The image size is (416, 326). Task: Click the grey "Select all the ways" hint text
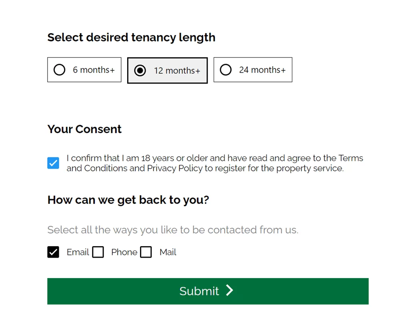pos(172,230)
